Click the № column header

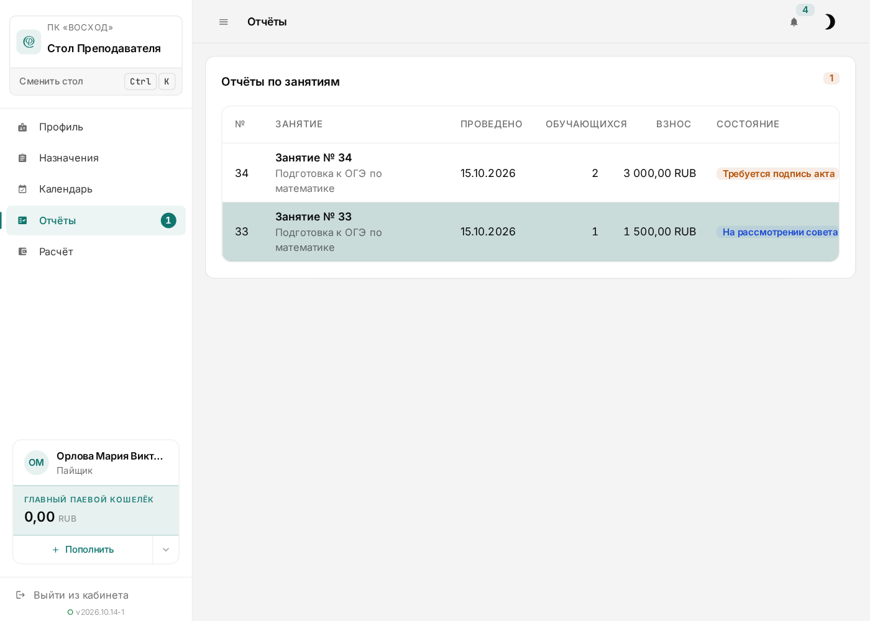(240, 124)
